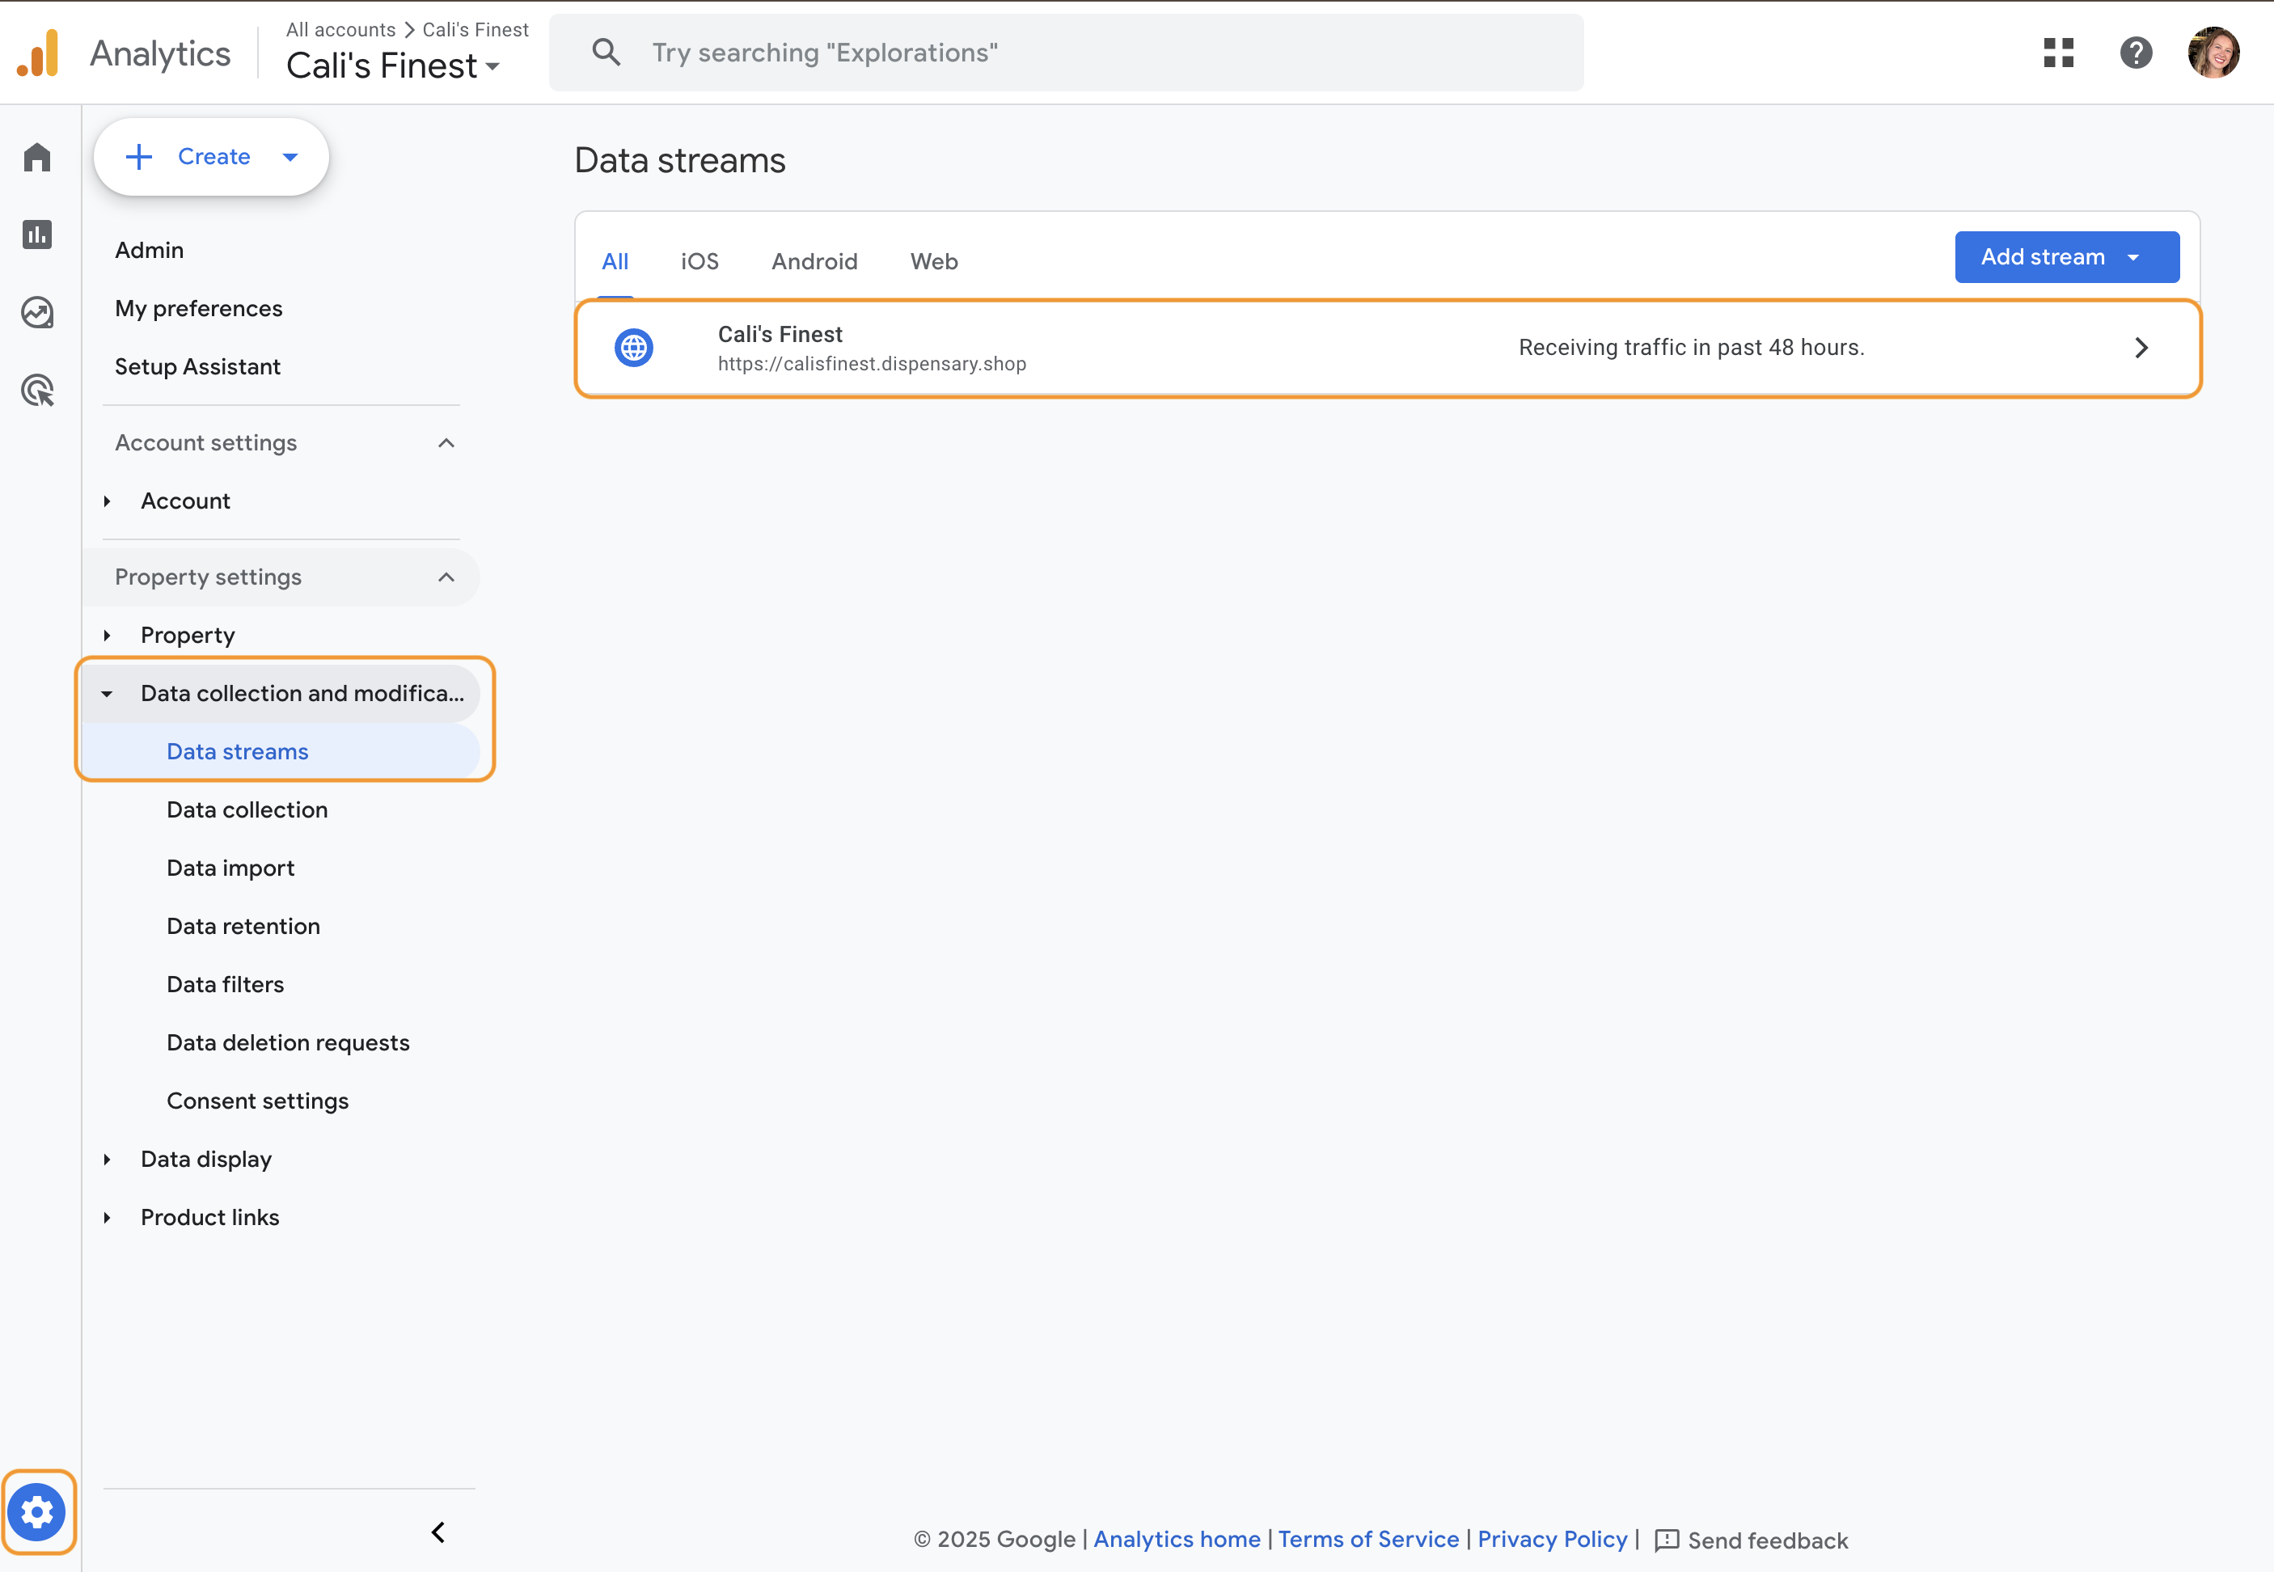The height and width of the screenshot is (1572, 2274).
Task: Open the Google apps grid icon
Action: point(2058,53)
